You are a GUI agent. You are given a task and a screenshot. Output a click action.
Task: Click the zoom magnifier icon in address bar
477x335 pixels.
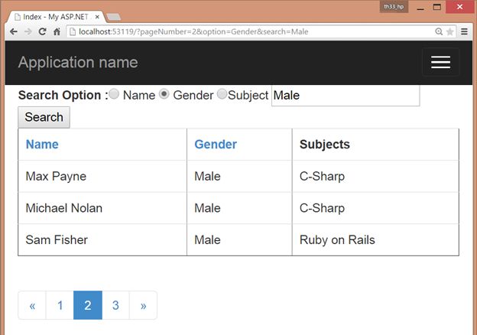pyautogui.click(x=439, y=32)
